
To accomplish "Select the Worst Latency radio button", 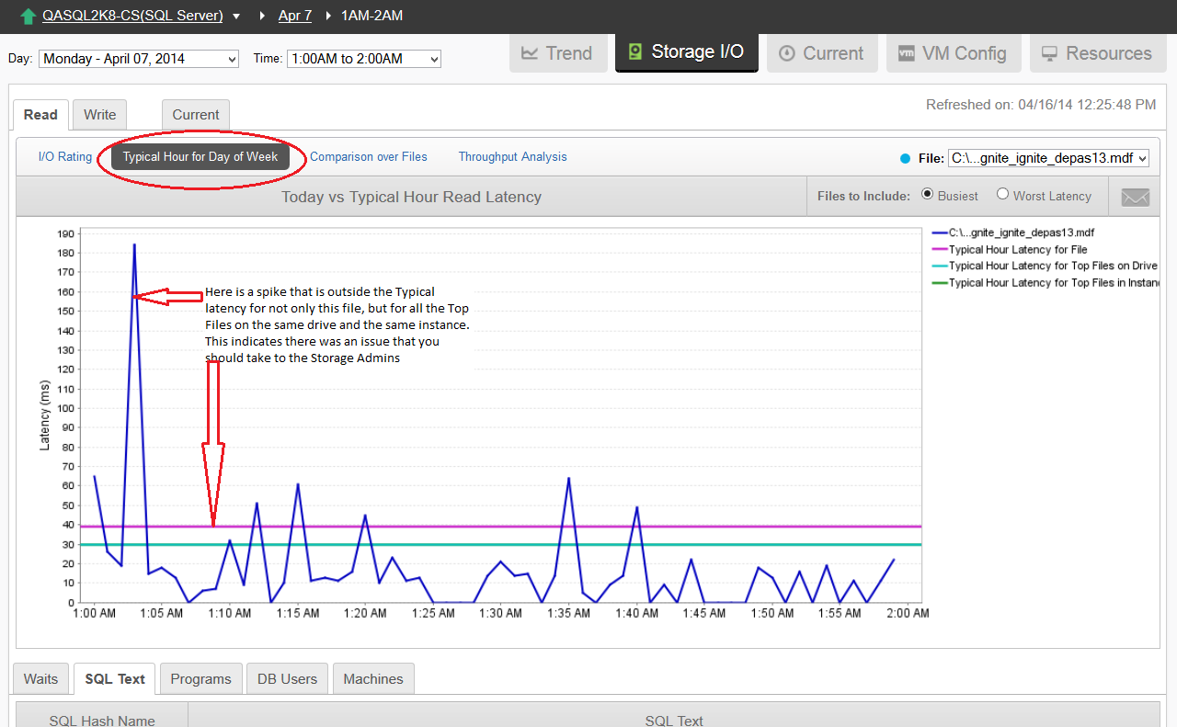I will pos(1002,194).
